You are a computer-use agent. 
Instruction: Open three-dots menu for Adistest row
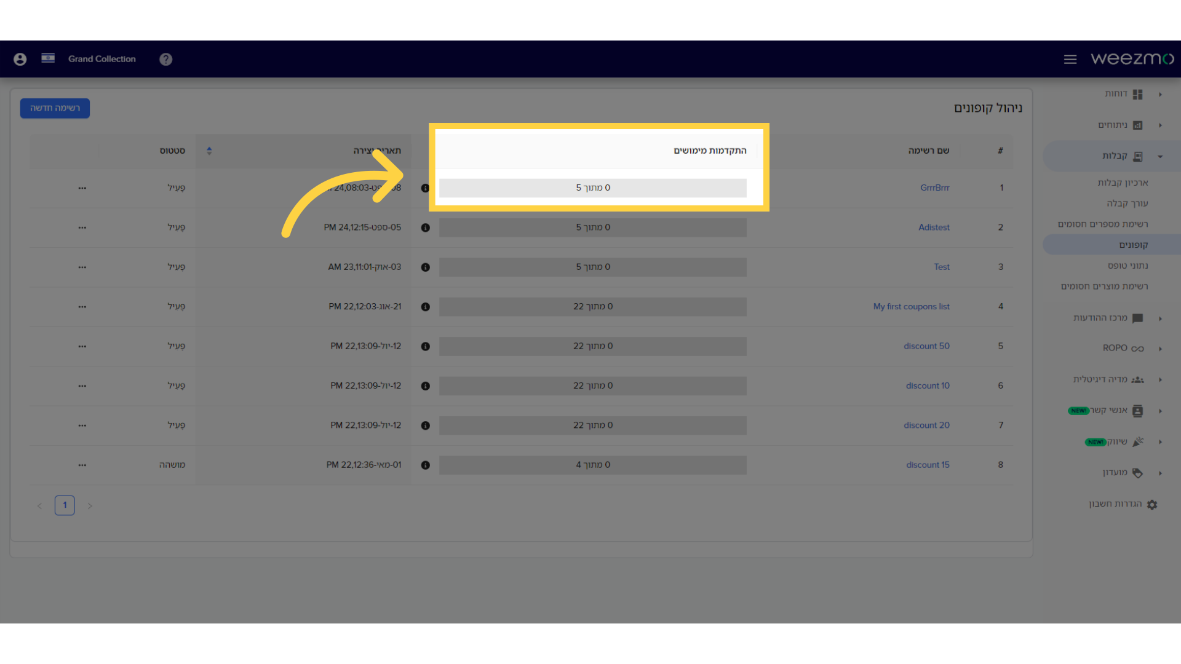[x=82, y=227]
